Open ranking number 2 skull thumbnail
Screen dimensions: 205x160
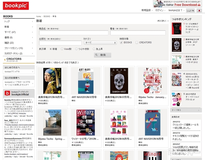(177, 45)
